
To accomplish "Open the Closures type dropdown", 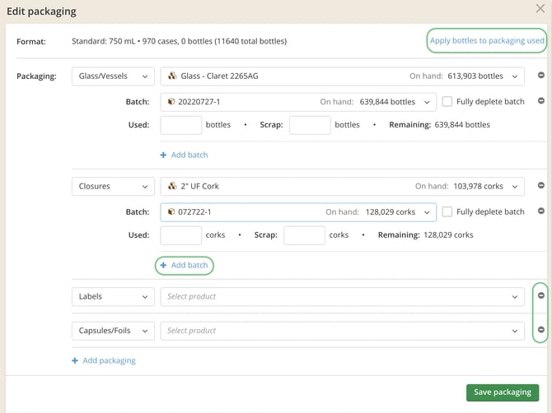I will coord(112,187).
